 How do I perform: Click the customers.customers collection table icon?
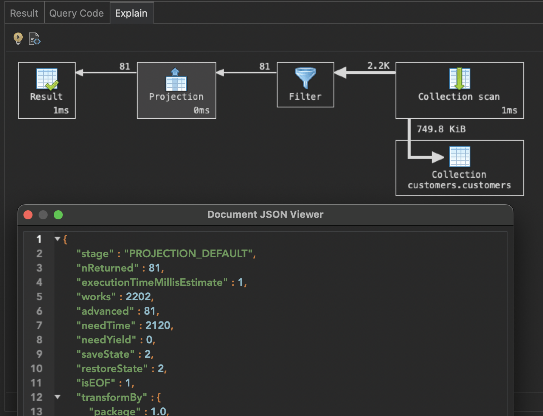(x=459, y=157)
